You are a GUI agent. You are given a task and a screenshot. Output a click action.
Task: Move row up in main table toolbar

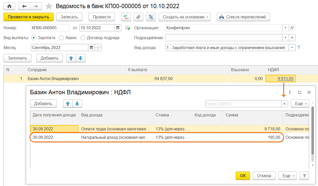click(x=71, y=58)
